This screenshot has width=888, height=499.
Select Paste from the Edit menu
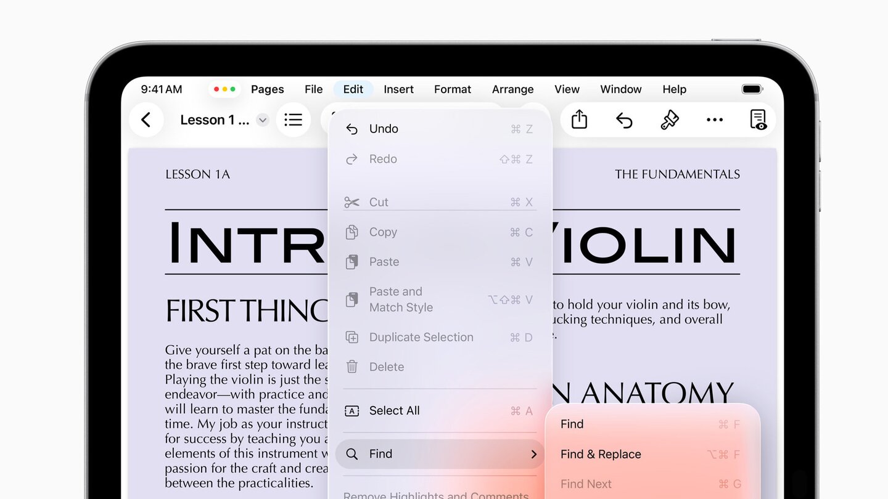(x=440, y=262)
